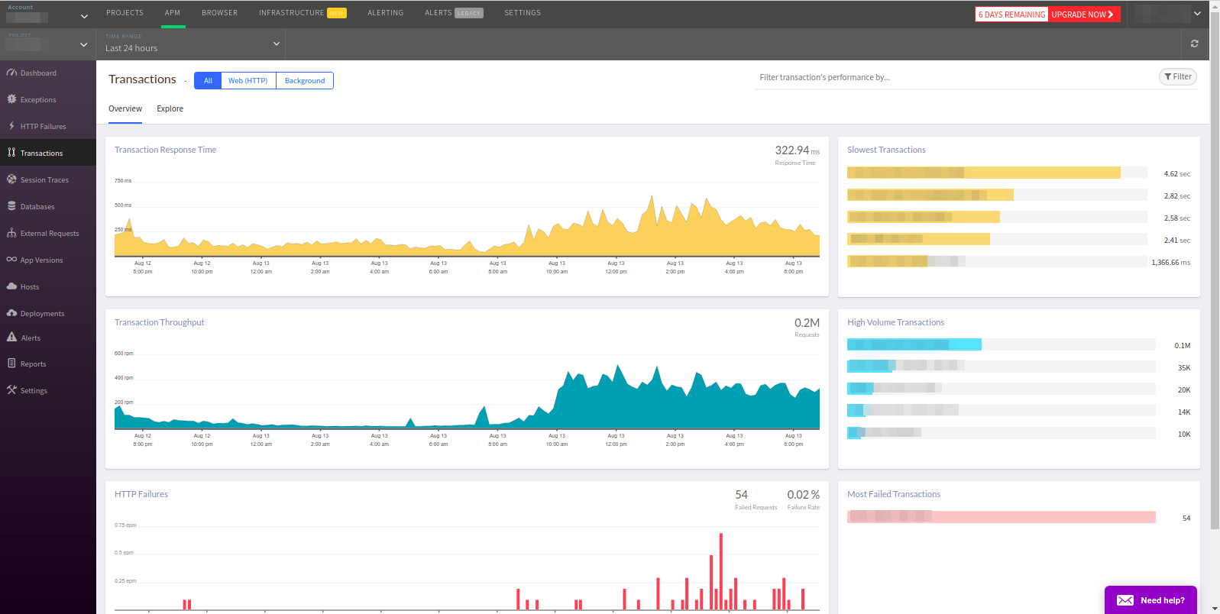Click the envelope icon in Need help

click(x=1125, y=600)
